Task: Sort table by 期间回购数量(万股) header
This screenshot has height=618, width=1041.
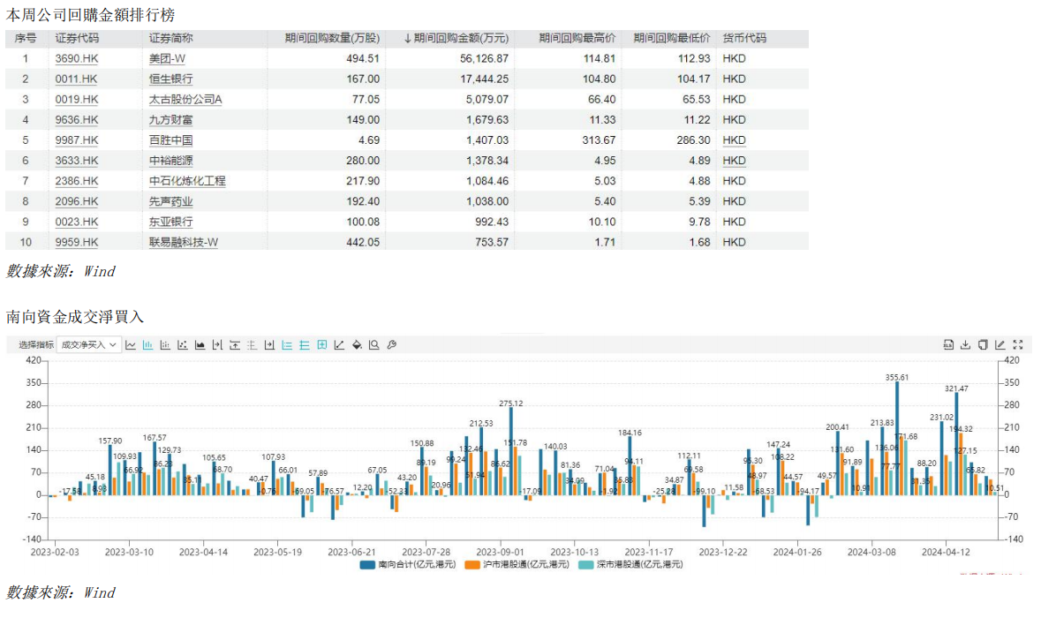Action: click(x=332, y=39)
